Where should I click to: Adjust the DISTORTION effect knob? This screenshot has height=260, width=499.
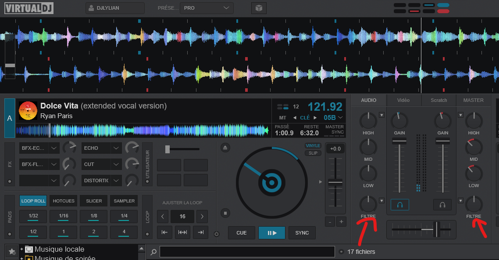[132, 181]
